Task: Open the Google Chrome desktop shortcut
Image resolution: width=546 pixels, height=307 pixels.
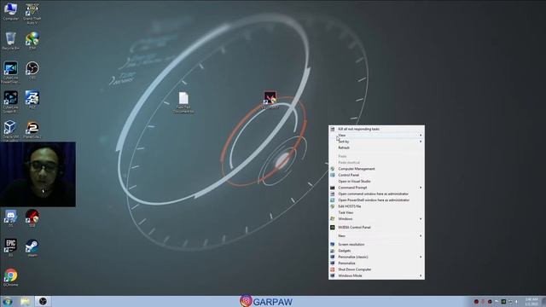Action: pyautogui.click(x=10, y=277)
